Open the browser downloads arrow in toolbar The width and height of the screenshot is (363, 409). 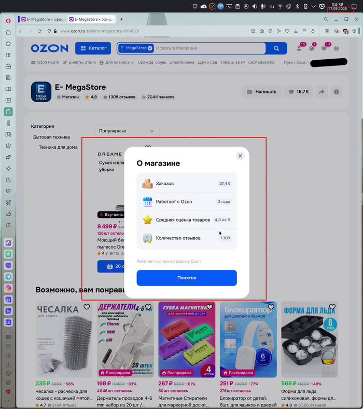click(296, 31)
